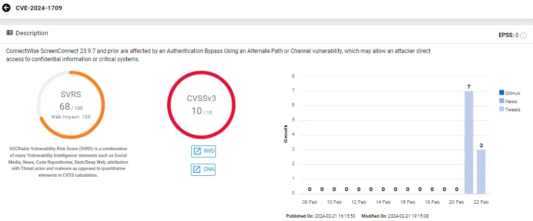The width and height of the screenshot is (533, 221).
Task: Click the bar labeled 3
Action: [481, 171]
